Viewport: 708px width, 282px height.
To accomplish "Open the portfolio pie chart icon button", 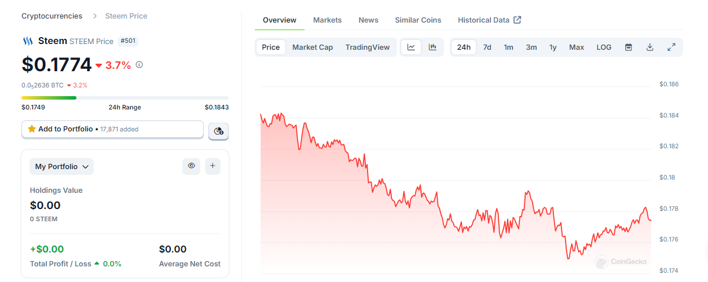I will (x=218, y=131).
